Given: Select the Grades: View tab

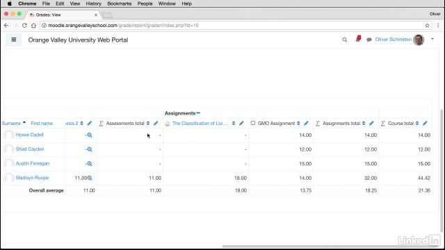Looking at the screenshot, I should 63,15.
